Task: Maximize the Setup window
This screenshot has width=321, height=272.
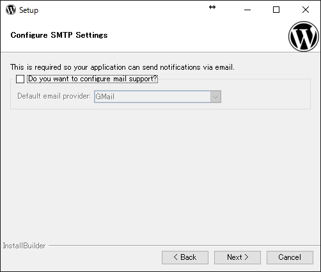Action: 276,10
